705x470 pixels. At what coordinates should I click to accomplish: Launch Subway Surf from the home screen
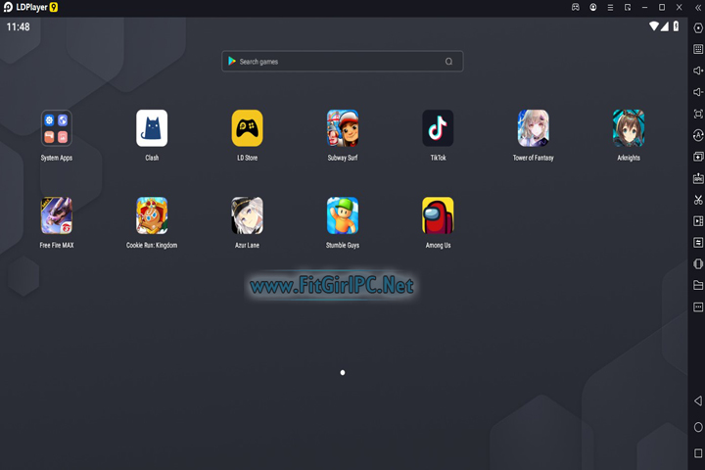(x=342, y=128)
